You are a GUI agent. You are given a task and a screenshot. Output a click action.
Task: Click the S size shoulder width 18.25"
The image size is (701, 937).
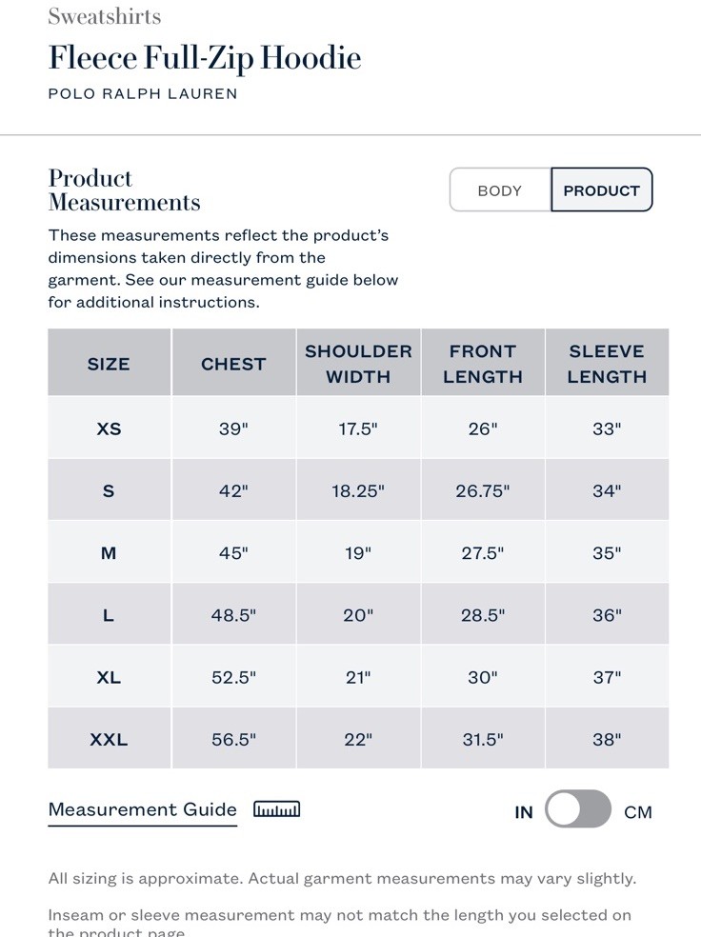(358, 491)
